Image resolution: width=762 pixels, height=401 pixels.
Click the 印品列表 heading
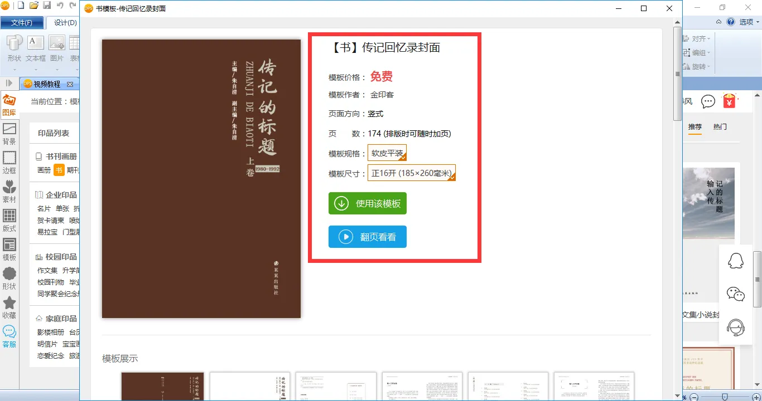pyautogui.click(x=54, y=133)
